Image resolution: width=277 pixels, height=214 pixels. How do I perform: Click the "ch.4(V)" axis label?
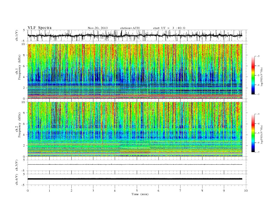tap(17, 179)
